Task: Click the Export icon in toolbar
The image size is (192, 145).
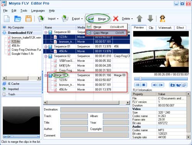Action: (x=65, y=19)
